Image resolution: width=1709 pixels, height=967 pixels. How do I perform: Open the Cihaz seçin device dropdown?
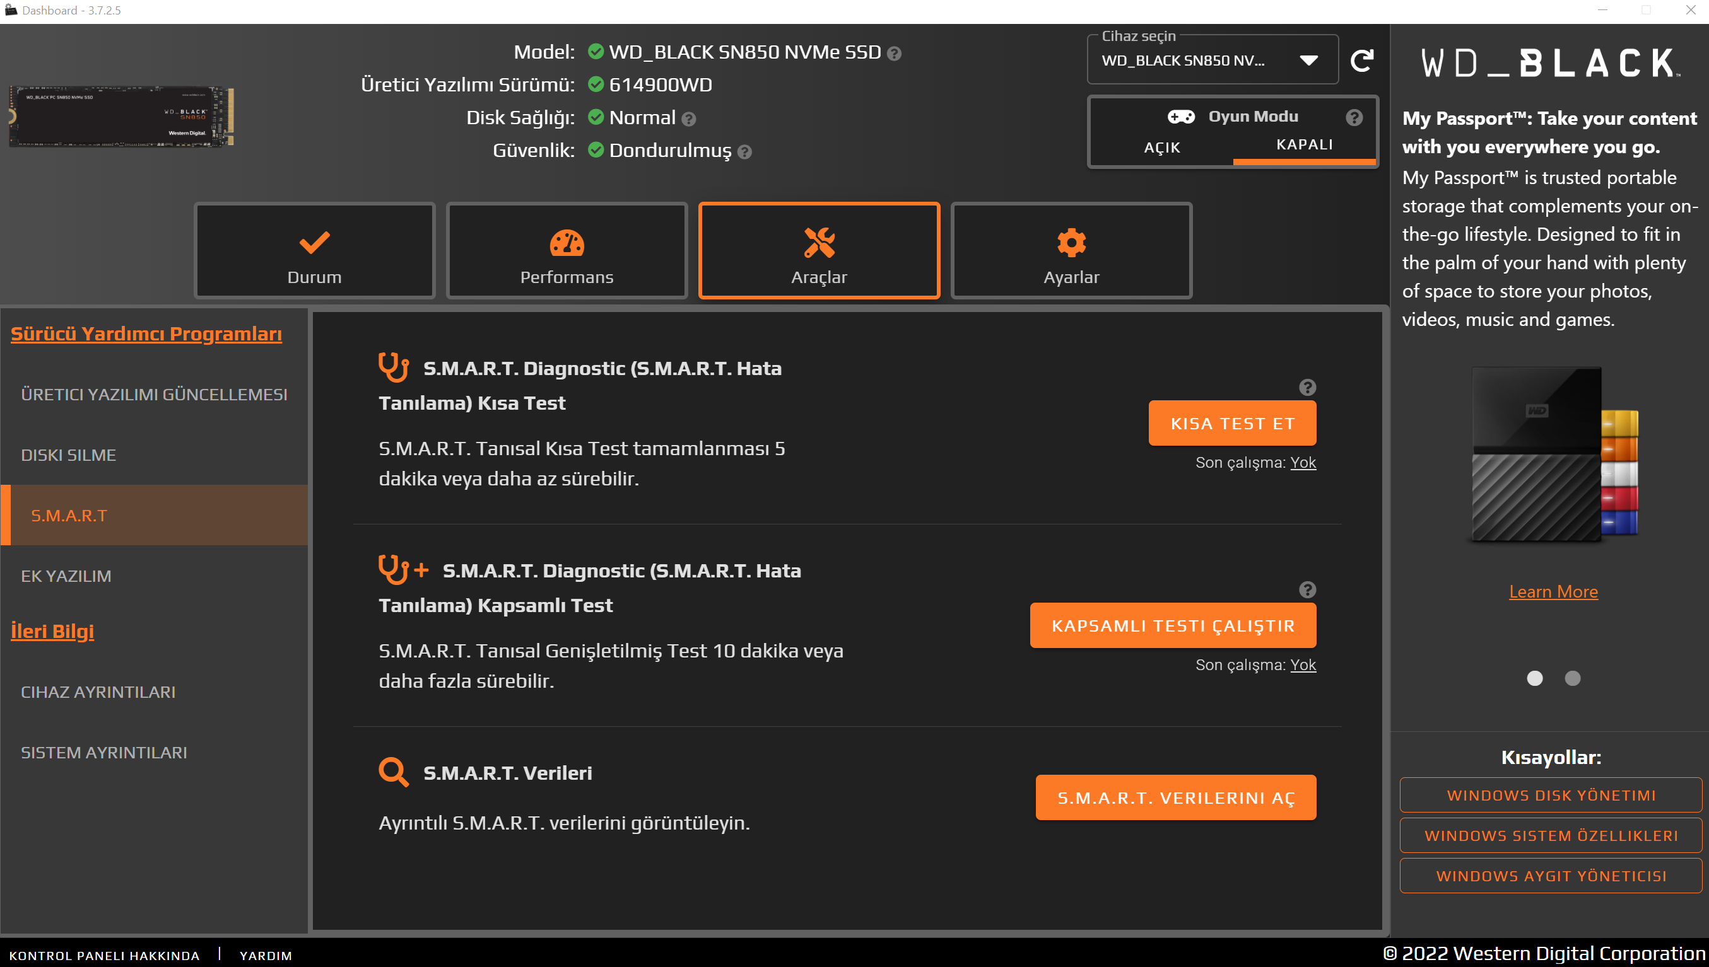(1212, 61)
